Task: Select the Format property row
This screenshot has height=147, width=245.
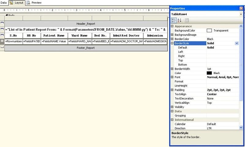Action: click(x=206, y=81)
